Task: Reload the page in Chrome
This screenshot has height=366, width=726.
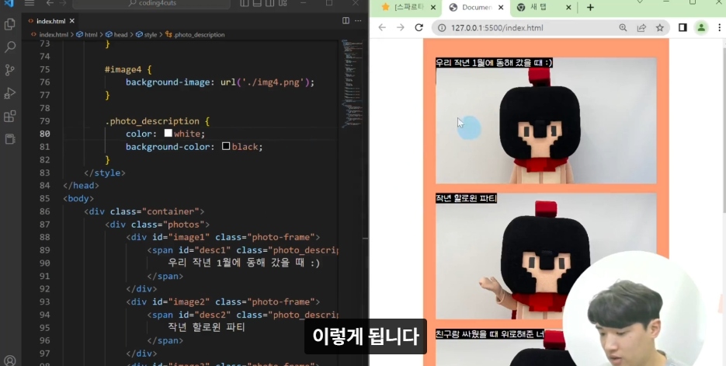Action: point(419,28)
